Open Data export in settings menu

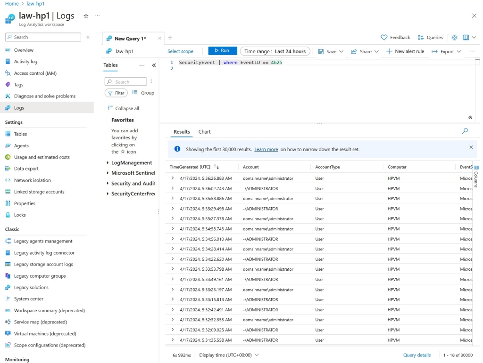coord(26,169)
